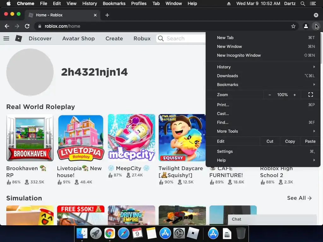Bookmark this page with the star icon

tap(293, 26)
